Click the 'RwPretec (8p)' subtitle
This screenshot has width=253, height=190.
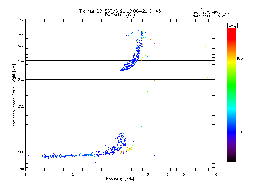(120, 15)
